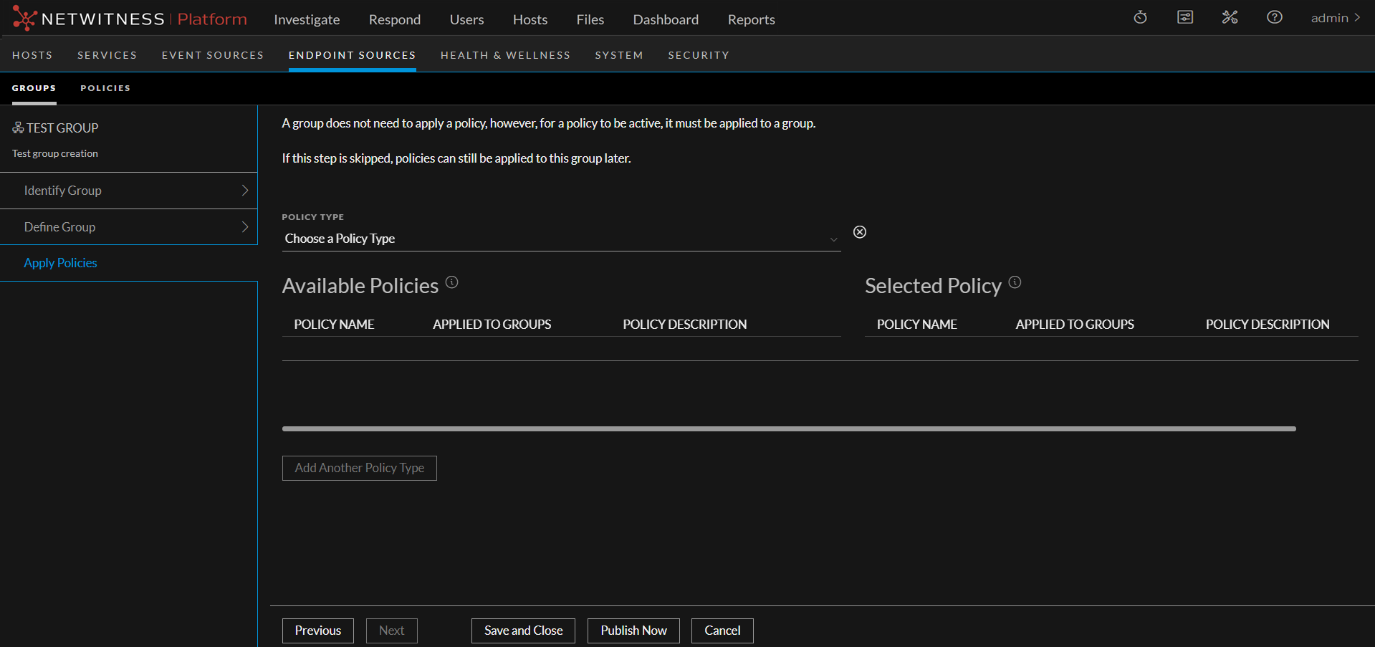Open the Health & Wellness tab
1375x647 pixels.
click(505, 55)
